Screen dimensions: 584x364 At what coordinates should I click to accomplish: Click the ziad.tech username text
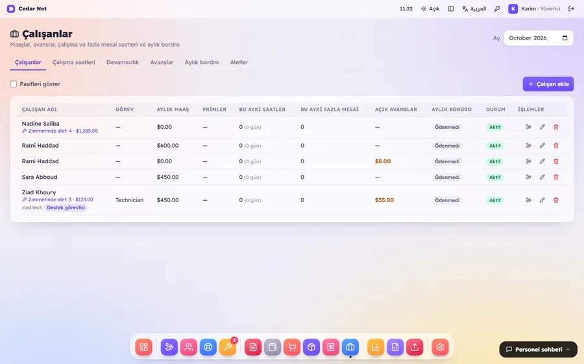coord(32,208)
